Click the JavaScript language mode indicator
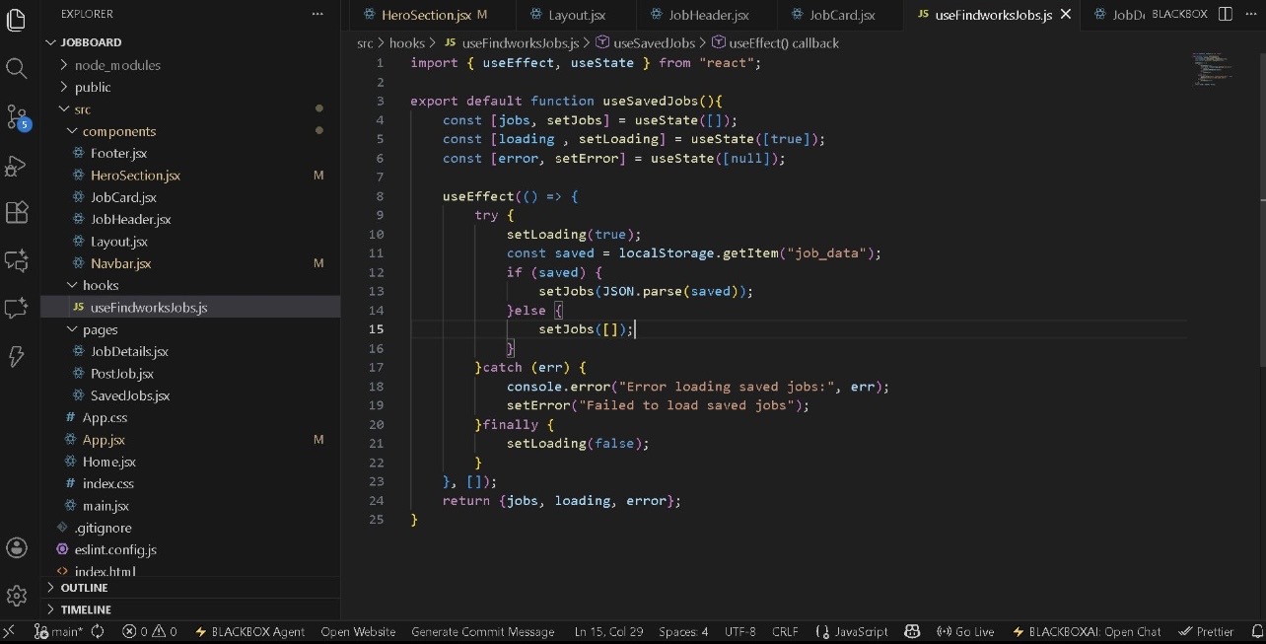The height and width of the screenshot is (644, 1266). click(x=852, y=631)
